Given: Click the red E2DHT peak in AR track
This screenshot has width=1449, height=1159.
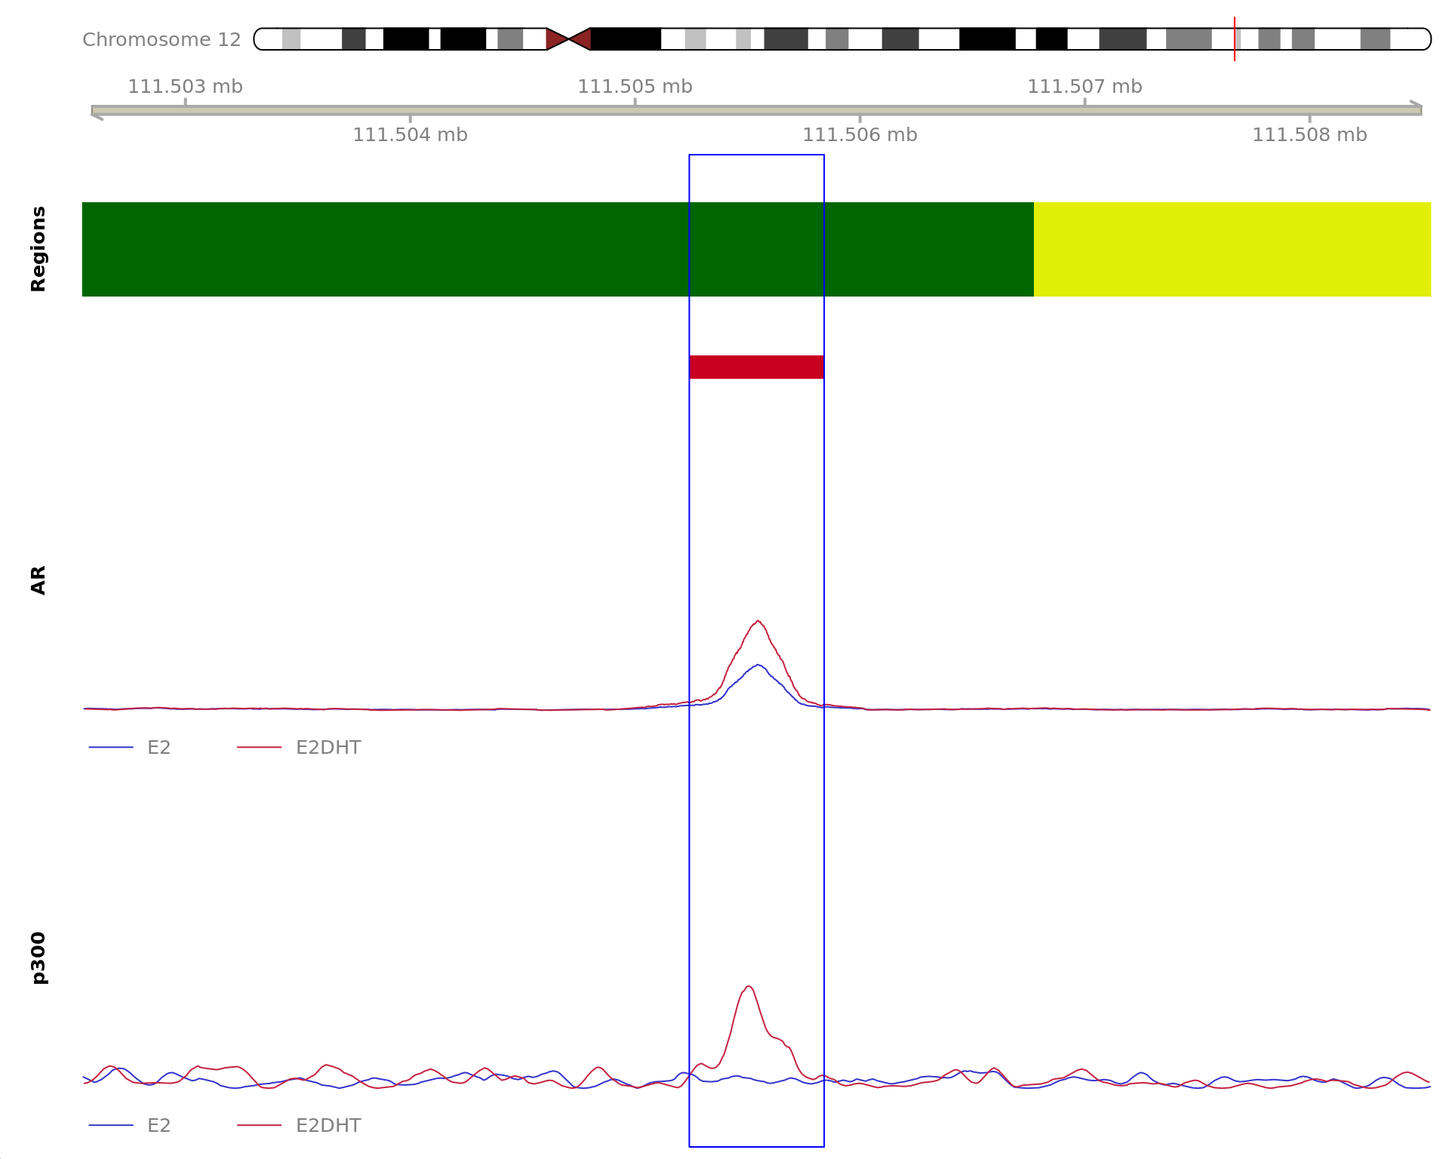Looking at the screenshot, I should [758, 622].
